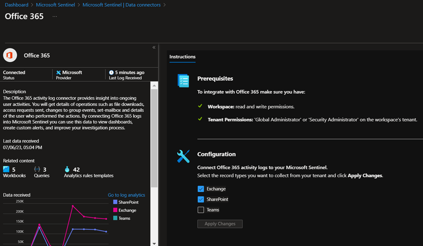Viewport: 423px width, 246px height.
Task: Click the 3 Queries count
Action: click(45, 169)
